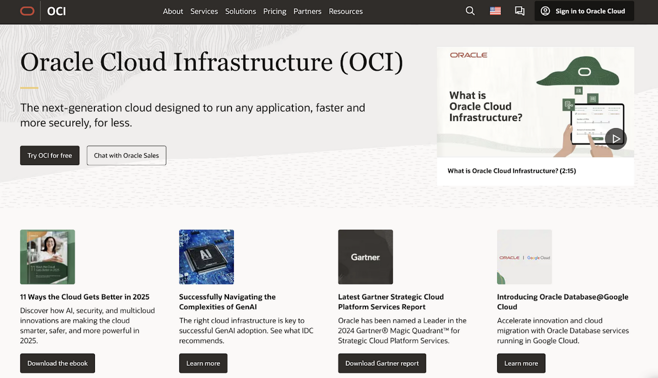Screen dimensions: 658x378
Task: Click Try OCI for free
Action: pos(49,155)
